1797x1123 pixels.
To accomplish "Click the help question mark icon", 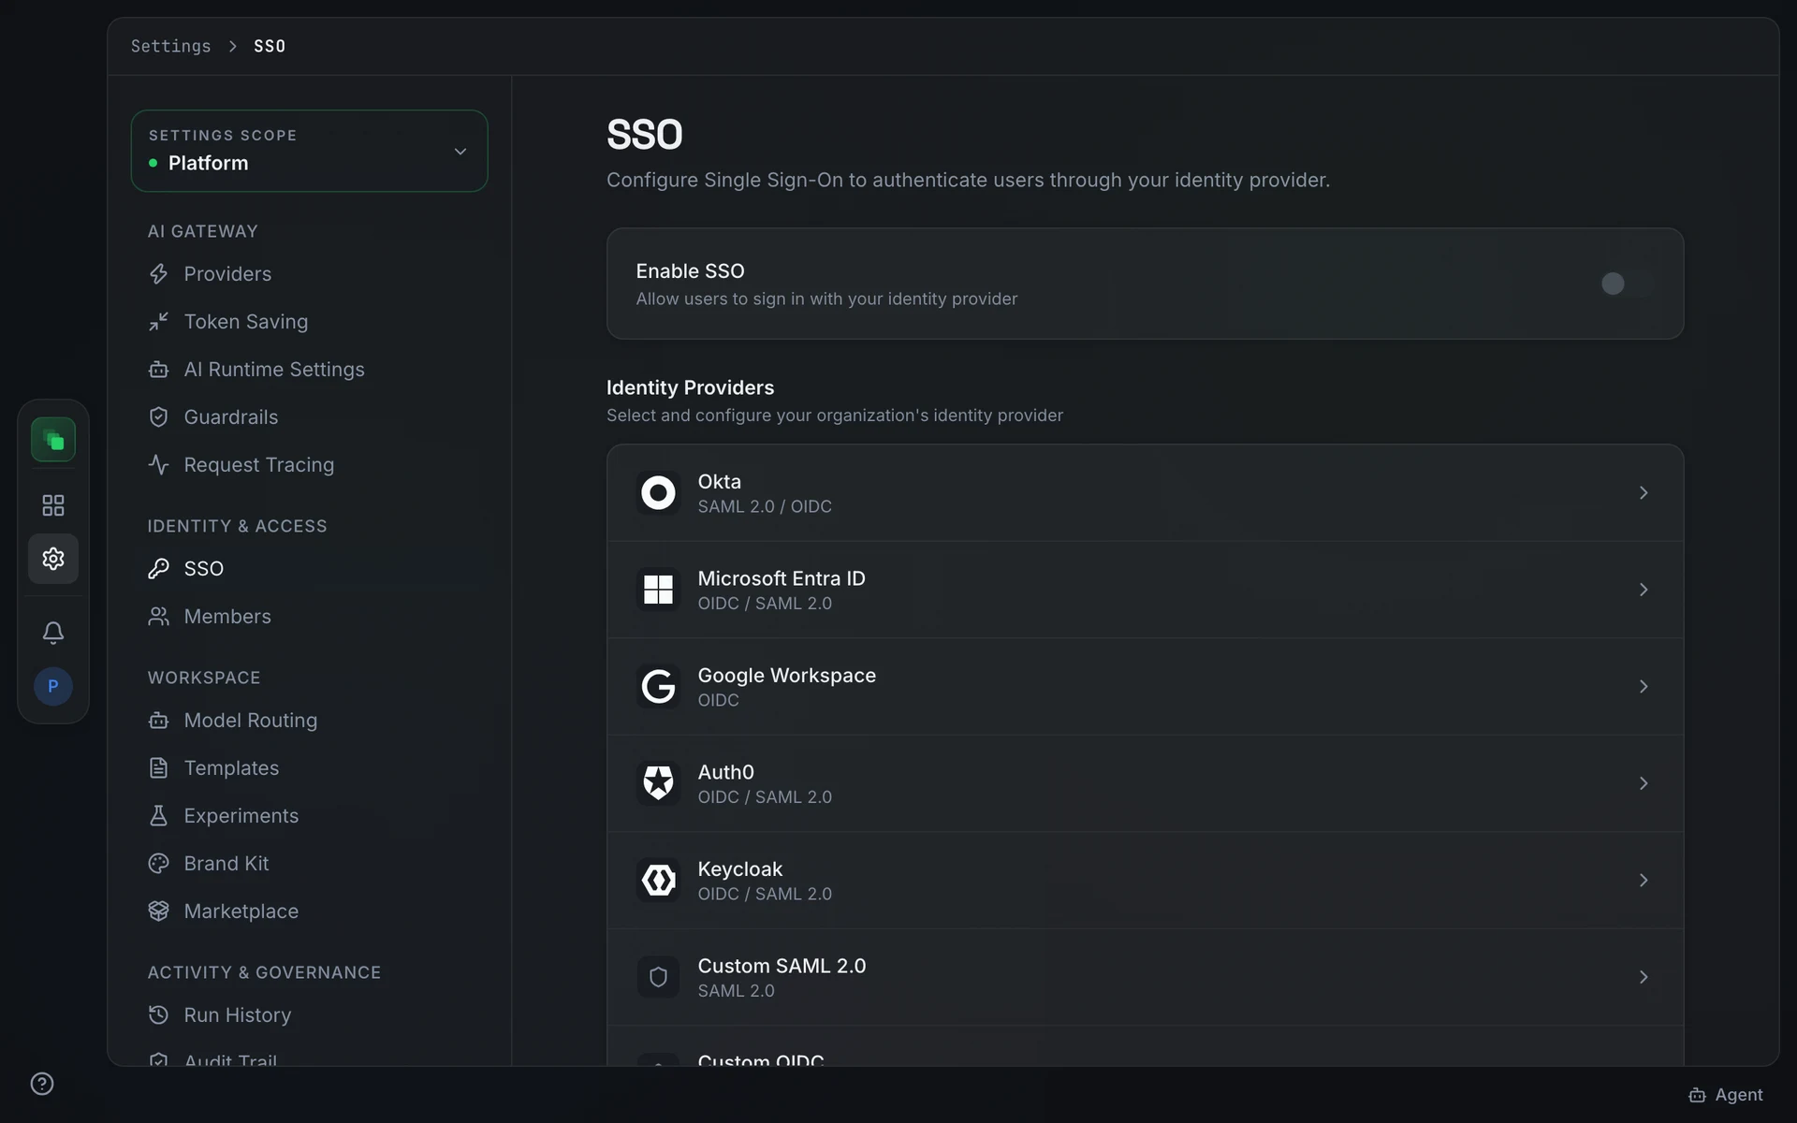I will point(42,1084).
